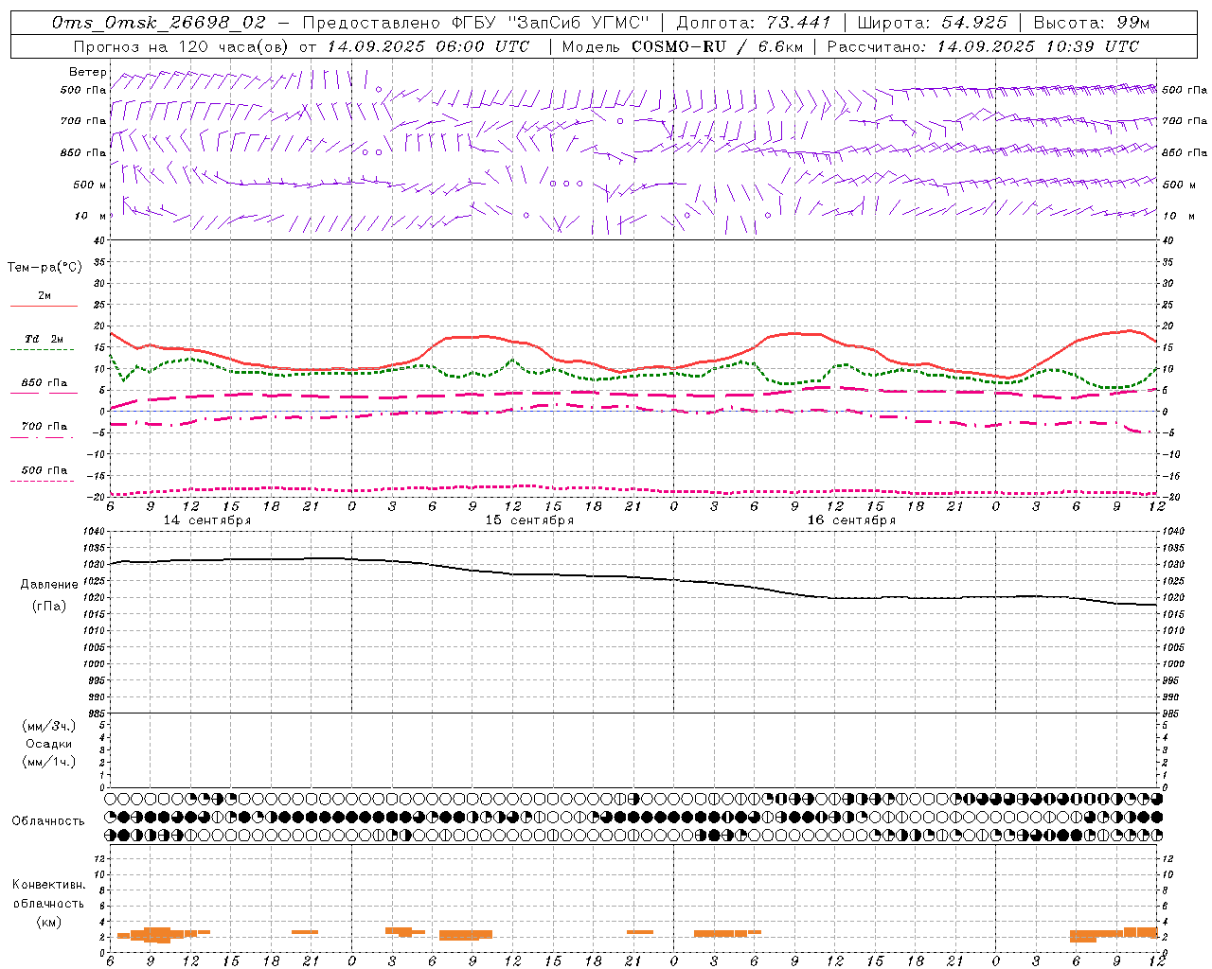Click 1040 on the left pressure axis
This screenshot has width=1212, height=969.
click(95, 532)
